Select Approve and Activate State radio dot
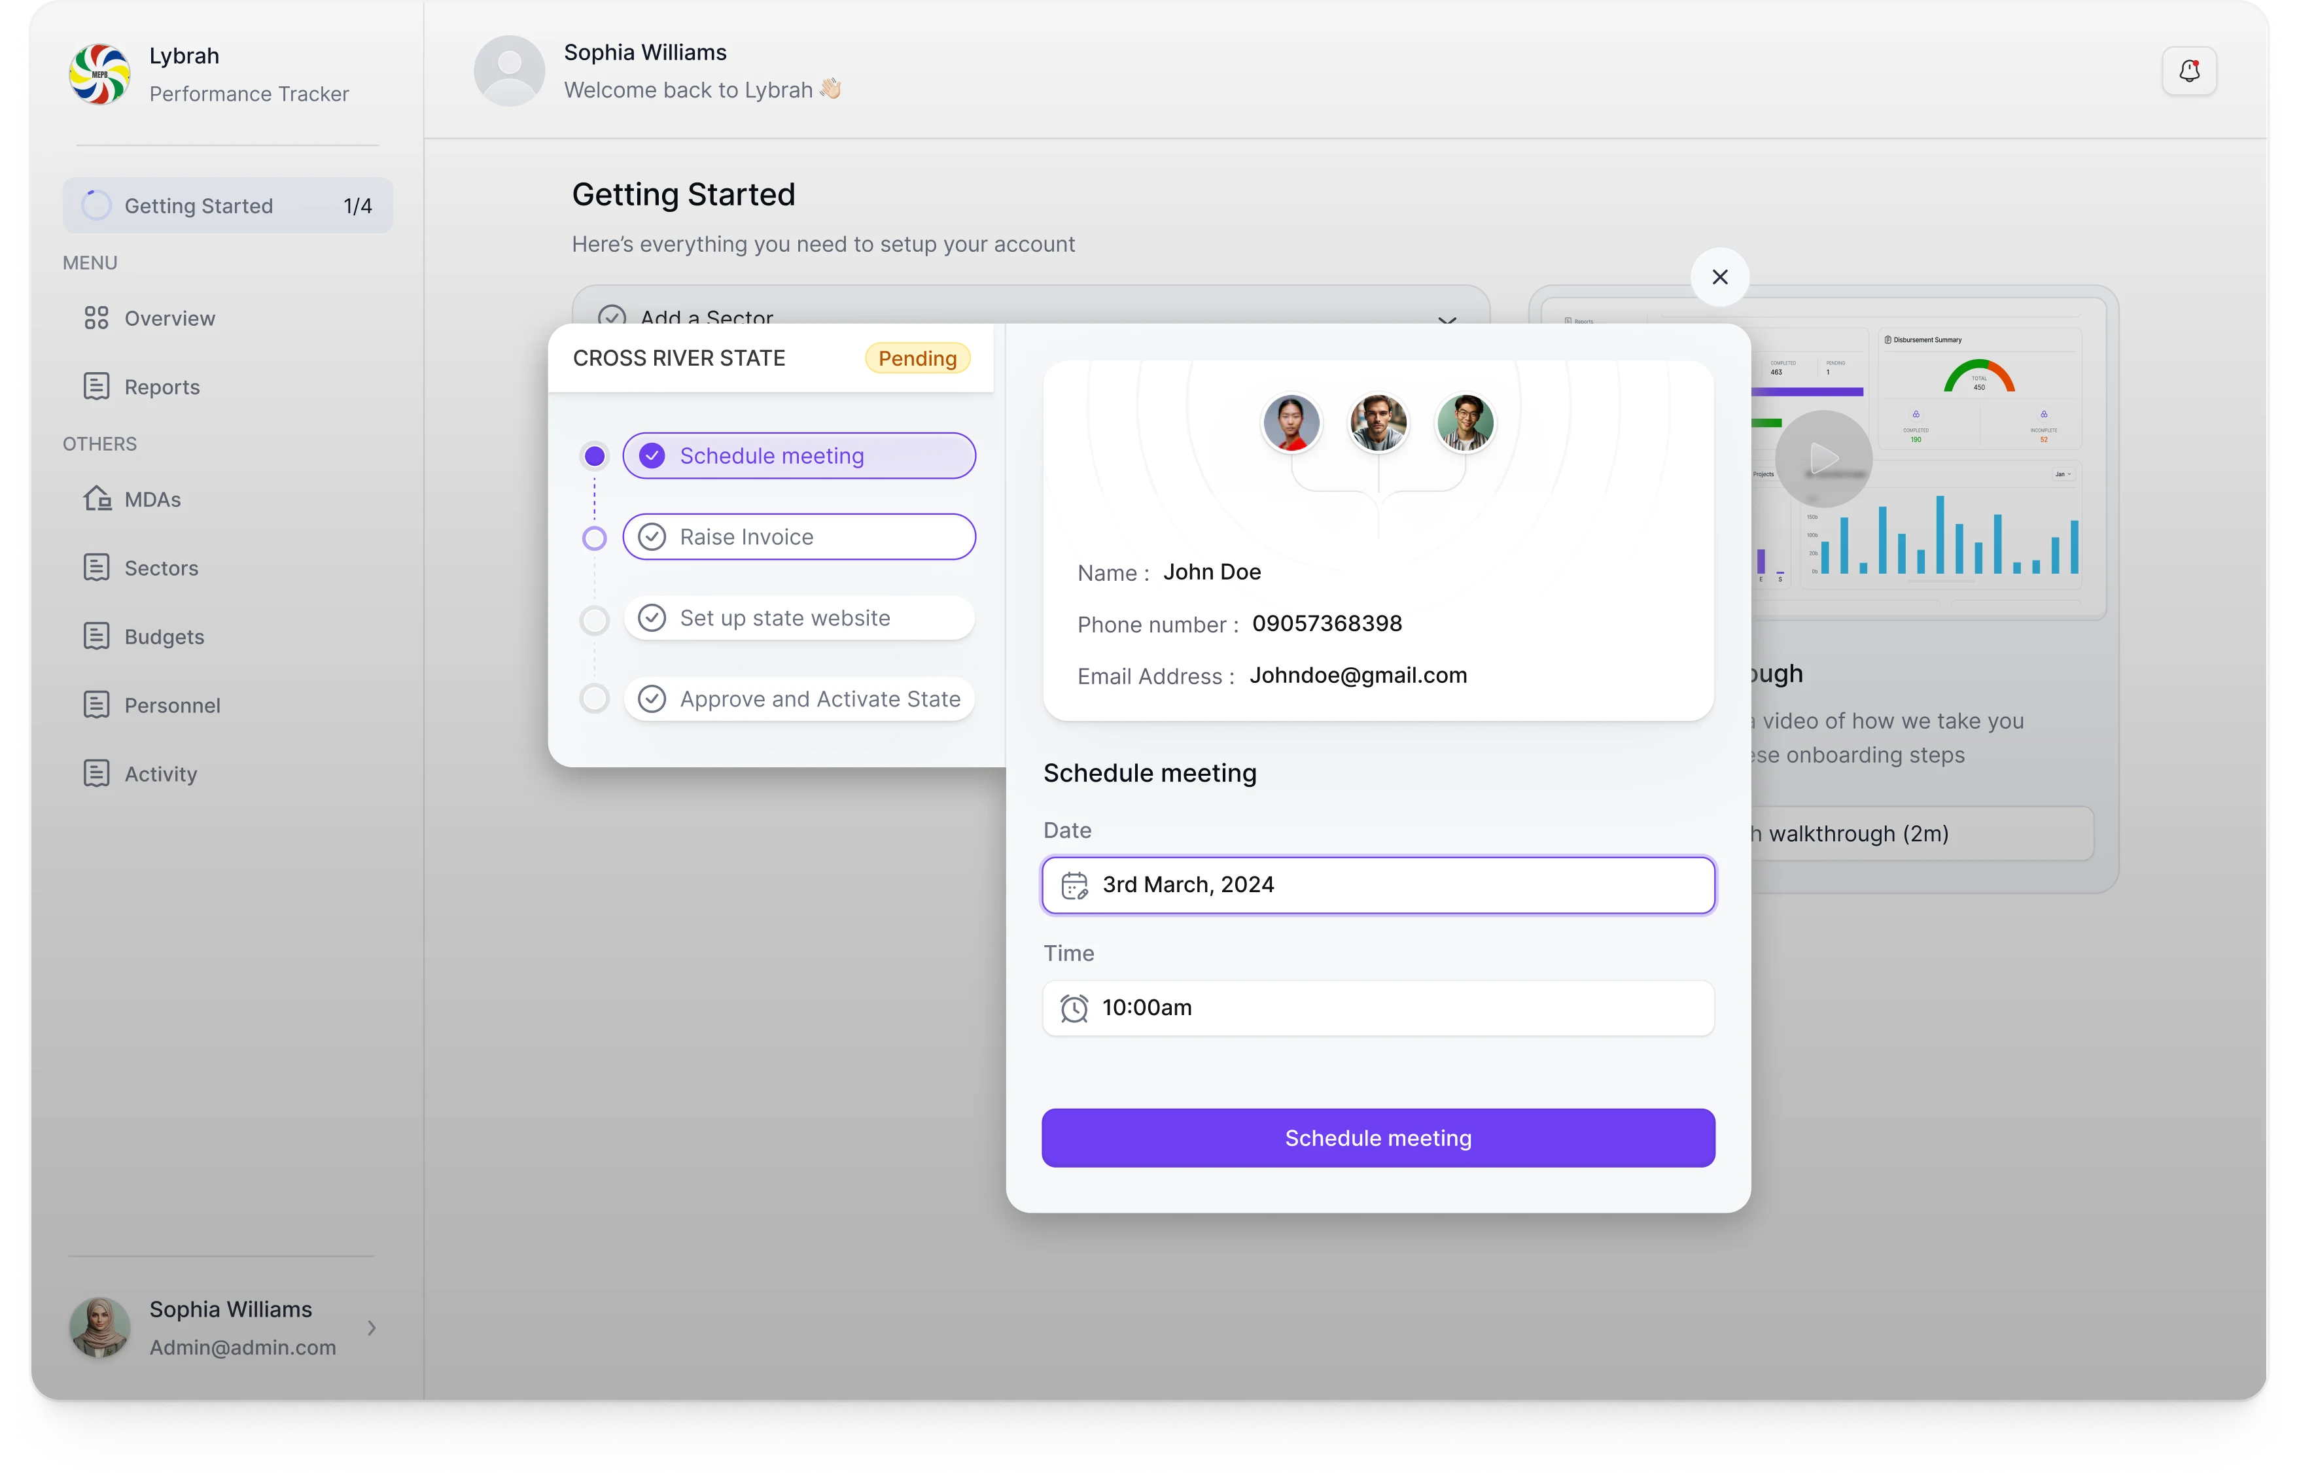 pos(594,699)
